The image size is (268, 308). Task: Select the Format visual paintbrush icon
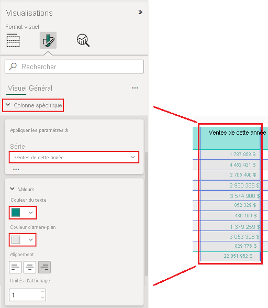[48, 40]
